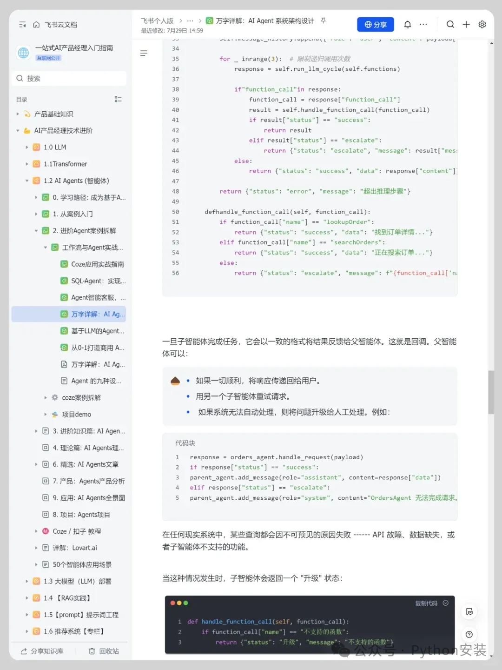Click the folder icon of 1.3 大模型
The height and width of the screenshot is (670, 502).
click(36, 582)
